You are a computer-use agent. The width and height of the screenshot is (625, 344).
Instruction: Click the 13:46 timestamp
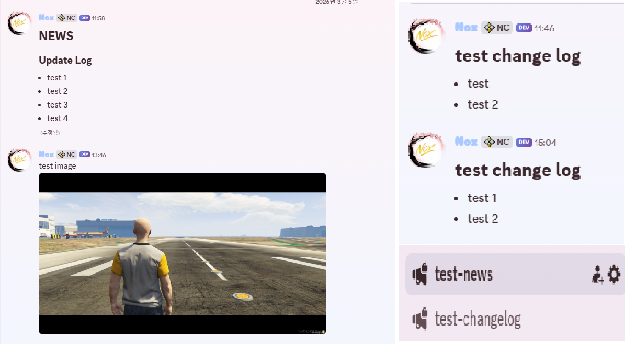tap(99, 155)
